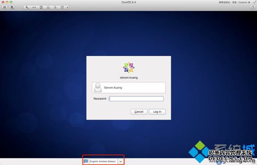Click the user avatar icon
Viewport: 257px width, 165px height.
(98, 88)
